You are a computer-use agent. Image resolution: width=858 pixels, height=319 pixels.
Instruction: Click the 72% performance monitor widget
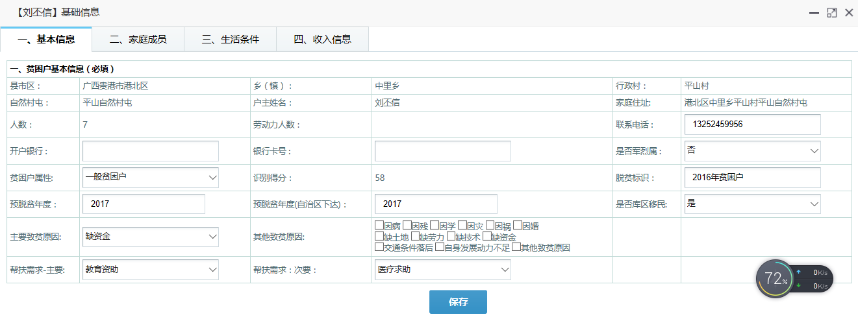[x=775, y=279]
